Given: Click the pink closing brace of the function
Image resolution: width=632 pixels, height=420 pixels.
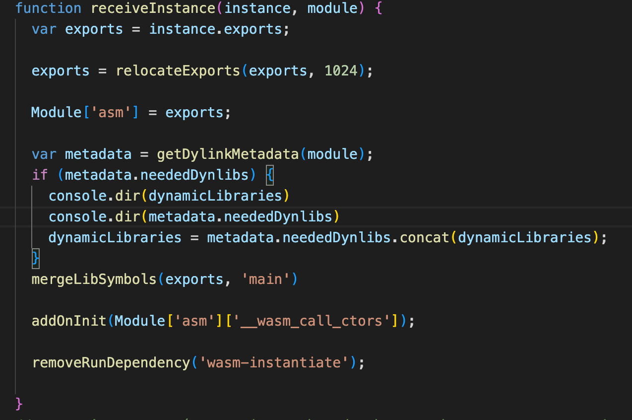Looking at the screenshot, I should coord(19,404).
